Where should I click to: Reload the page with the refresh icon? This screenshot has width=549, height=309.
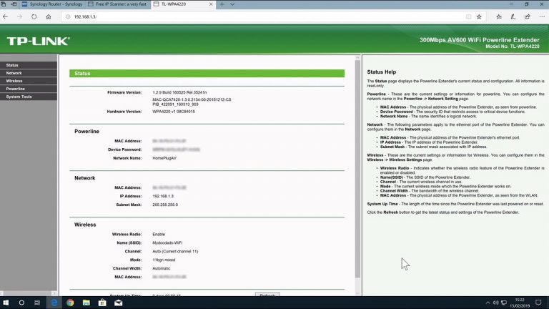[34, 16]
